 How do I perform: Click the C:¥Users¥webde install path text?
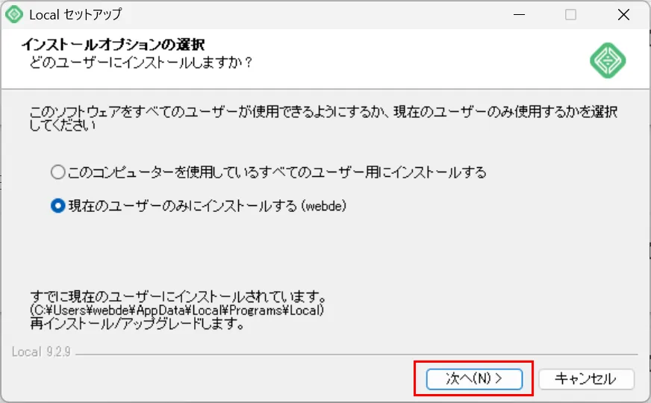point(177,309)
